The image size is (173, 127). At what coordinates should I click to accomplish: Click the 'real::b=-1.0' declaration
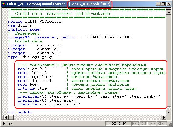tap(32, 73)
